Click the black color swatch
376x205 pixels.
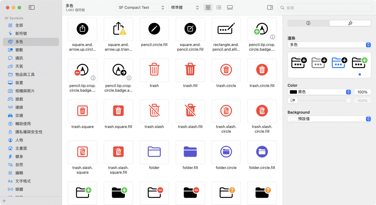(293, 92)
